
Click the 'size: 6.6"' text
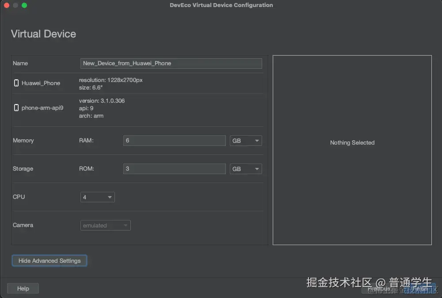point(91,87)
